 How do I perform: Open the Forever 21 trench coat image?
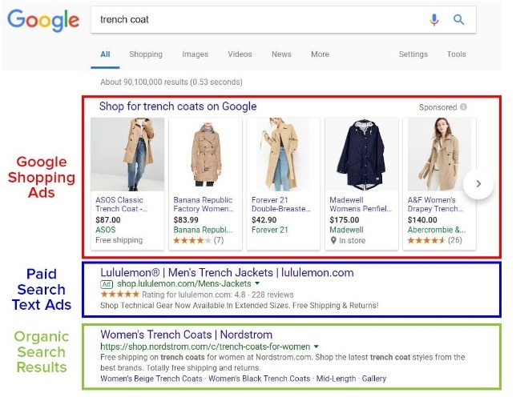(x=284, y=154)
